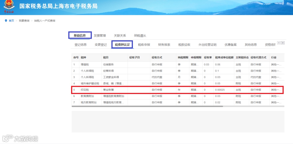Open the 外出经营证明 sub-tab

(x=208, y=45)
